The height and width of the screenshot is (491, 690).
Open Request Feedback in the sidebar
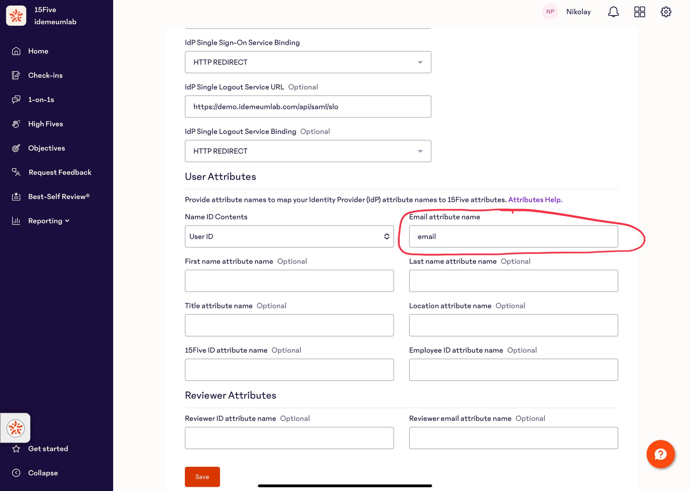(60, 172)
